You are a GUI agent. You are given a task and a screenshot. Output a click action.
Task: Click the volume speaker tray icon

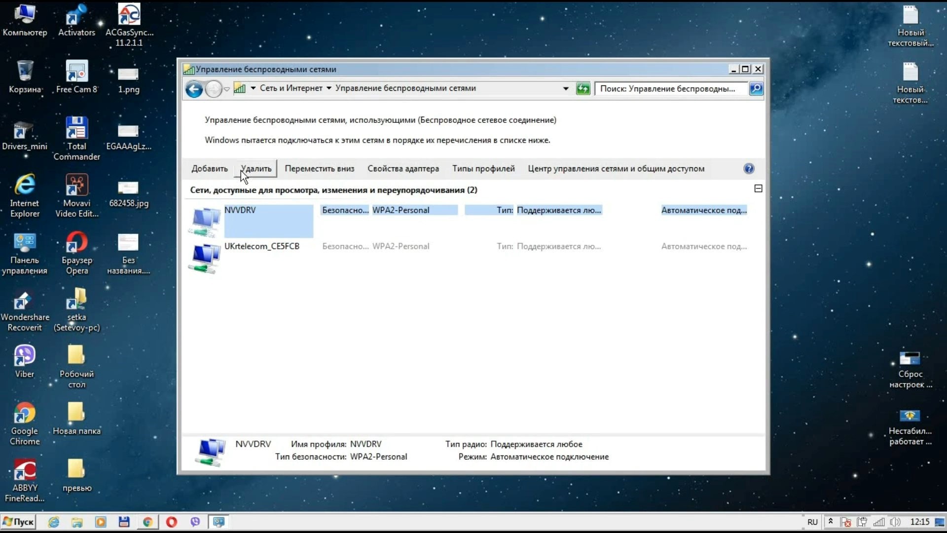pos(895,522)
